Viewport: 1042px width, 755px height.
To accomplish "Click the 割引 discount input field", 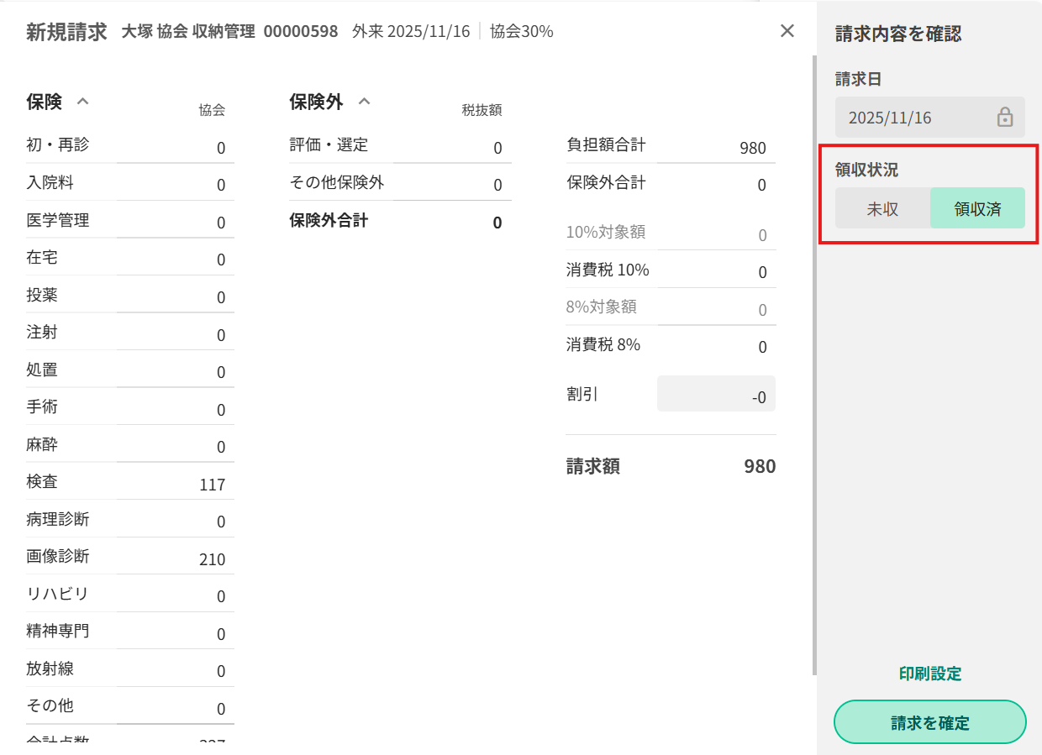I will pos(716,394).
